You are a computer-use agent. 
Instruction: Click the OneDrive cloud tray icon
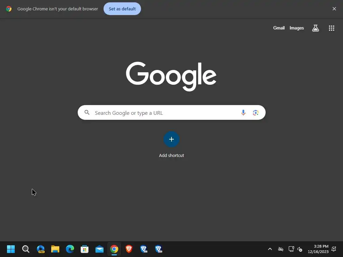click(x=281, y=249)
